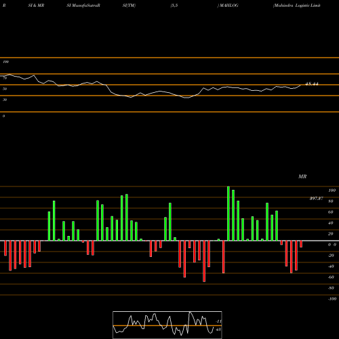Image resolution: width=339 pixels, height=339 pixels.
Task: Click the MR panel title
Action: [x=302, y=176]
